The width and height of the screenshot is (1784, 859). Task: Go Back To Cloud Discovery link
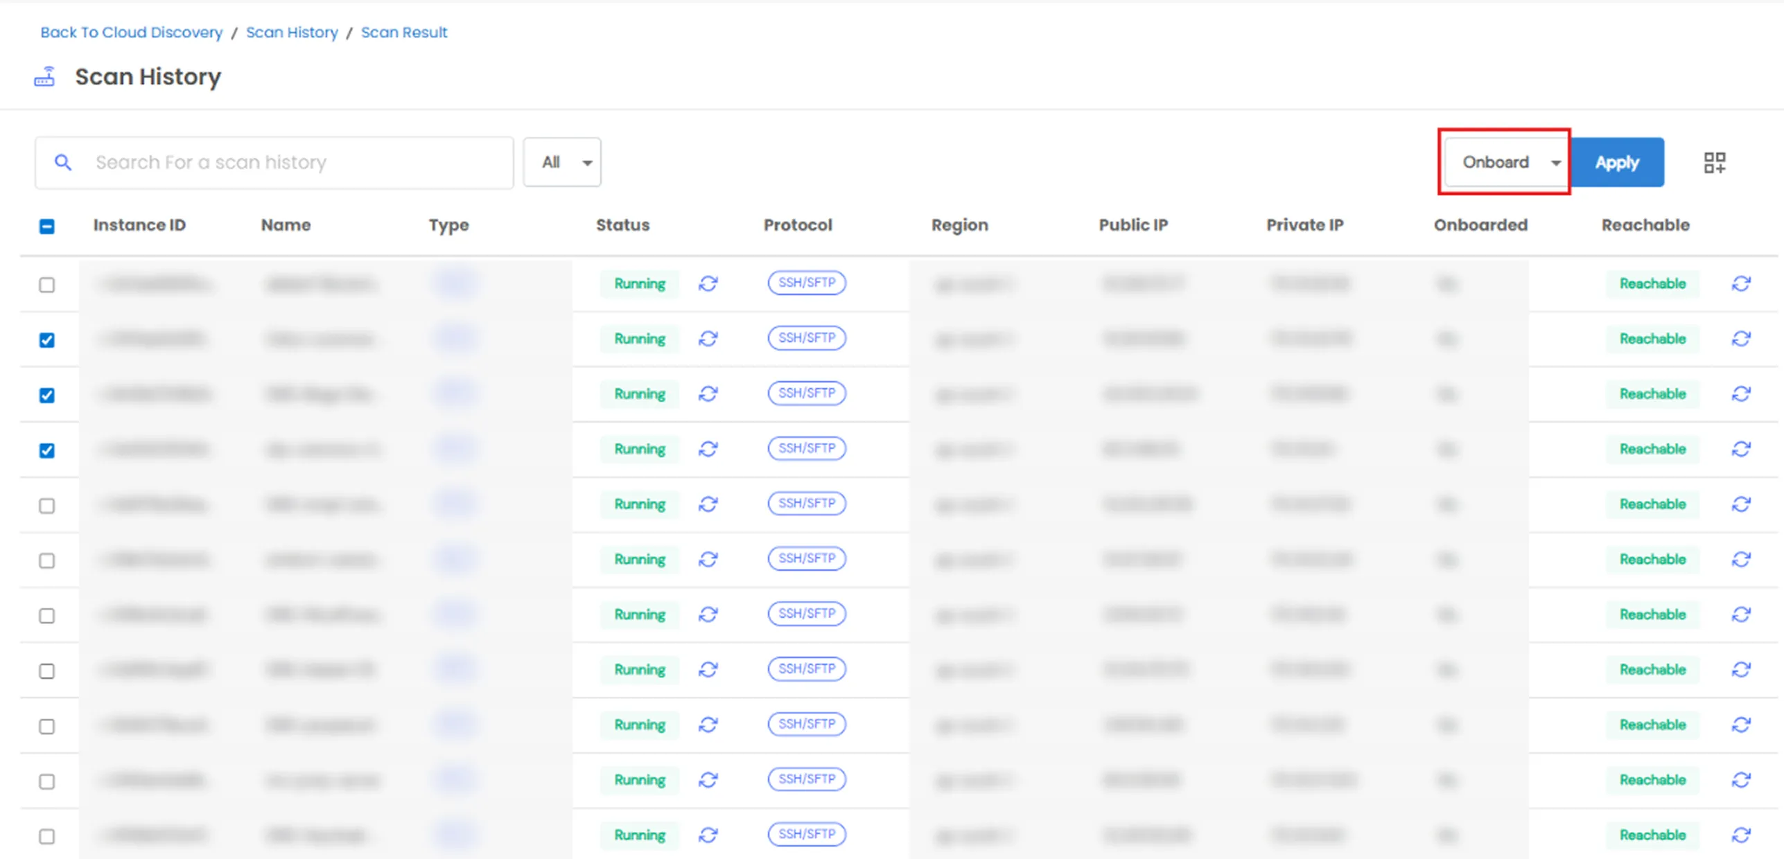(131, 33)
